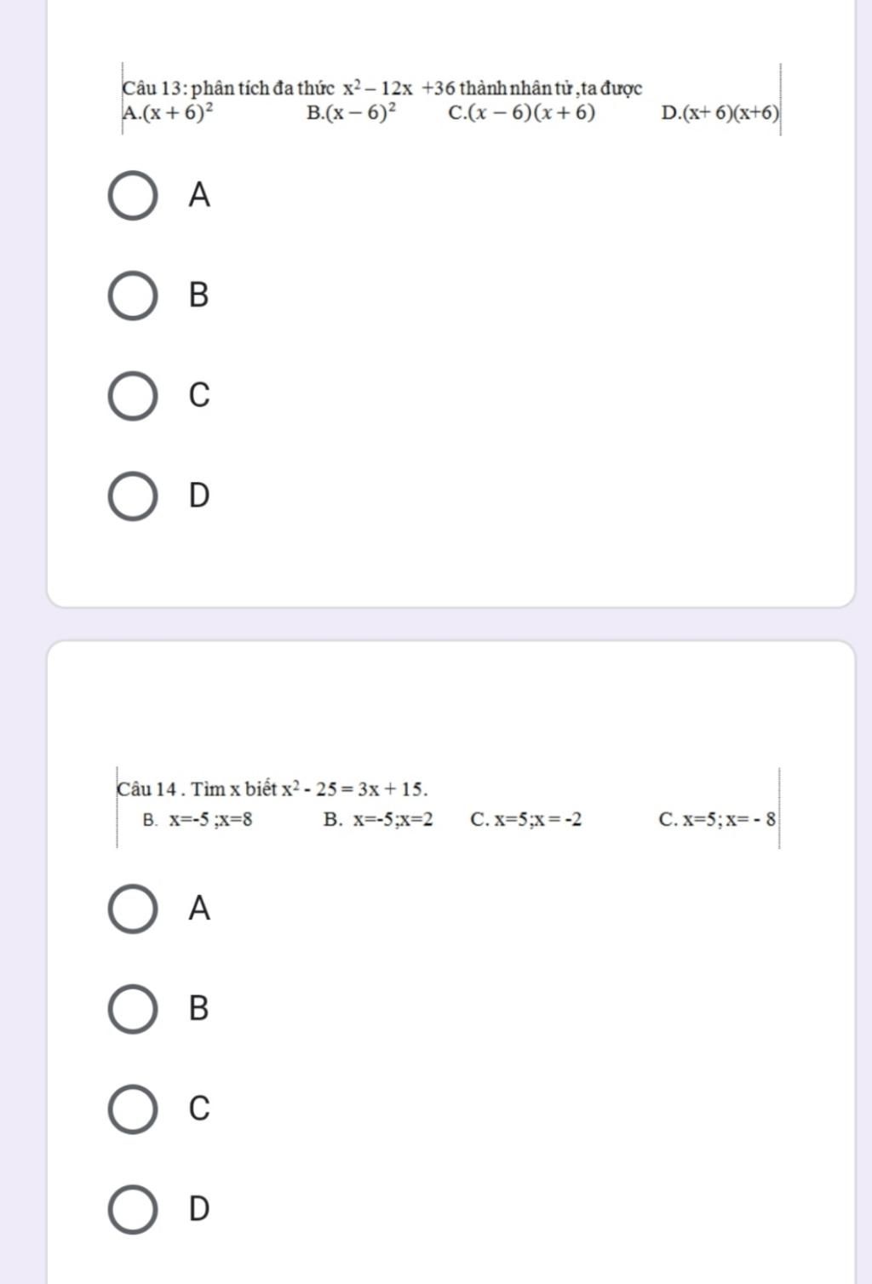Mark option C for Câu 13
872x1284 pixels.
click(x=132, y=396)
